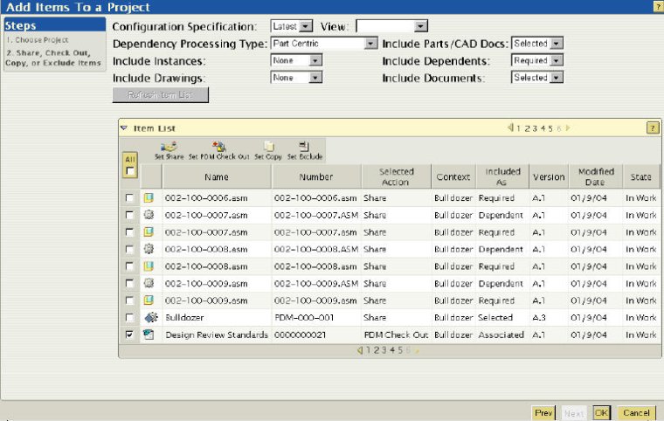The height and width of the screenshot is (421, 664).
Task: Click CAD doc icon for 002-100-0009.asm Required row
Action: [149, 300]
